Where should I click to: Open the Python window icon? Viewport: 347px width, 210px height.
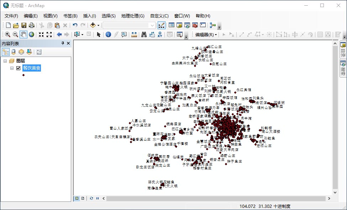(203, 25)
